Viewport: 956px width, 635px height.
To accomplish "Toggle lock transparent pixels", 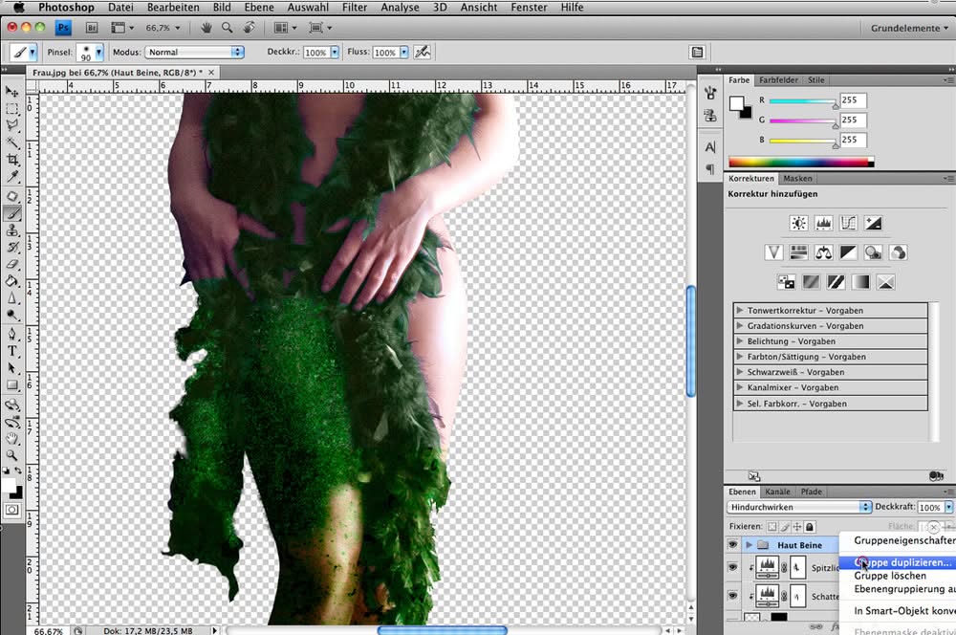I will [x=772, y=526].
